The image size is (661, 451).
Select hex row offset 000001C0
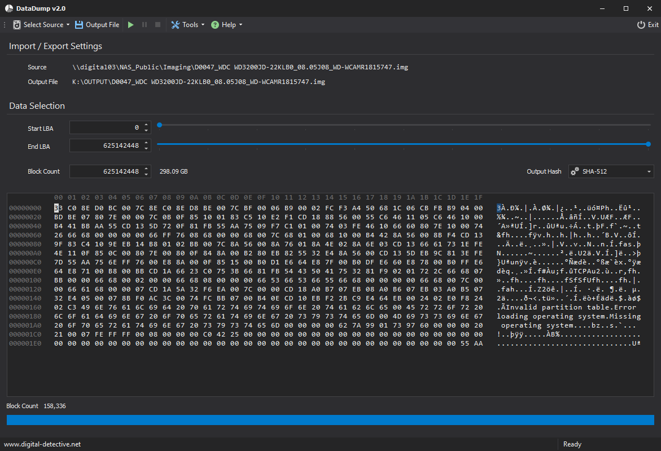25,334
